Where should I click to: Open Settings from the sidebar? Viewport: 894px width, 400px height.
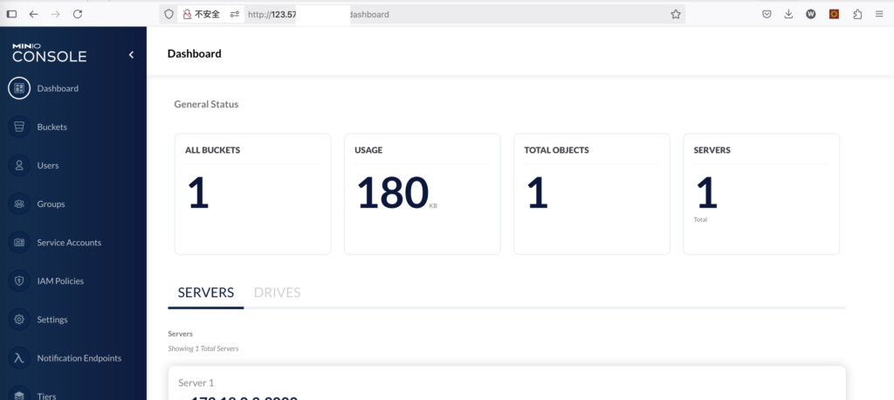(x=52, y=320)
